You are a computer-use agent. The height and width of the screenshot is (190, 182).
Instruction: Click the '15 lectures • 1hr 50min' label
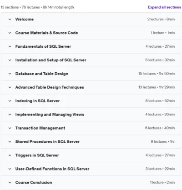click(x=157, y=74)
